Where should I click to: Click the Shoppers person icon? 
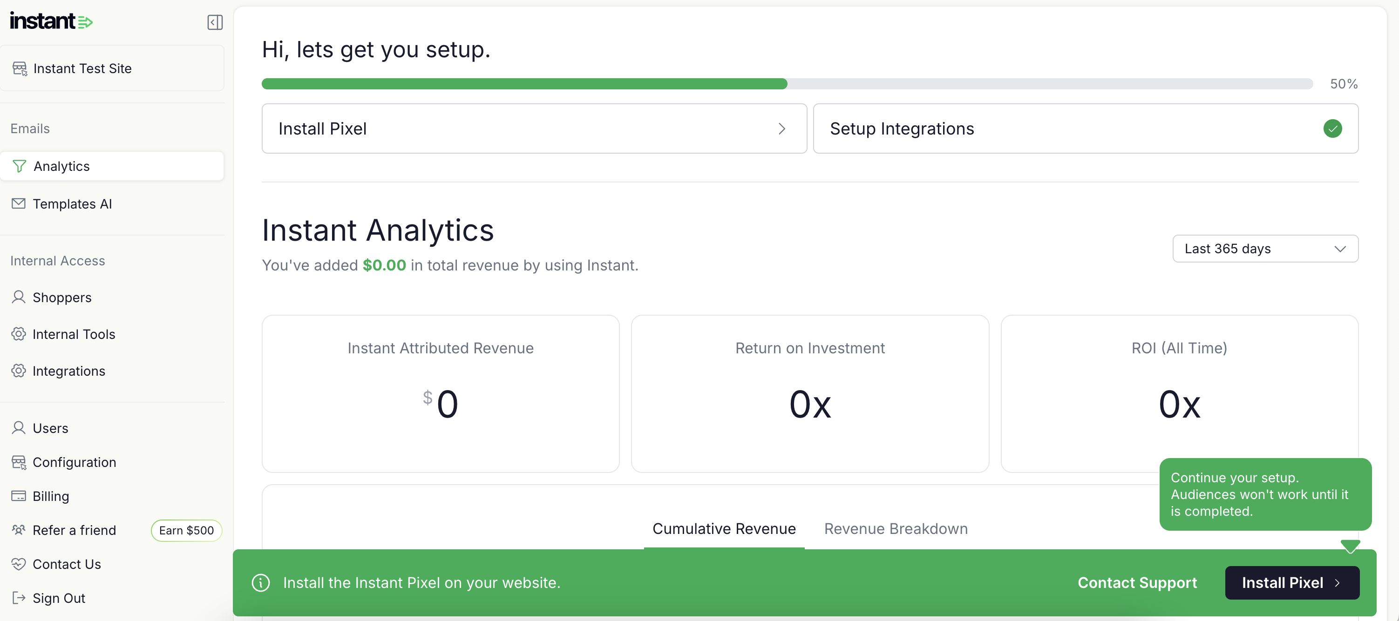point(19,297)
